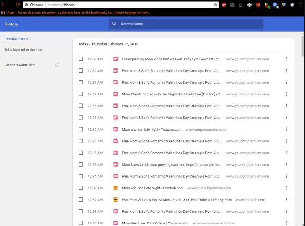Click the favicon of the 12:34 AM entry

coord(116,176)
